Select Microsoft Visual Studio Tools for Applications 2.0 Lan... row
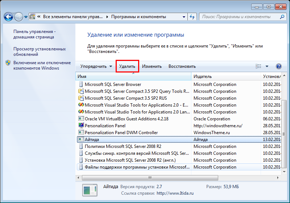The width and height of the screenshot is (290, 203). [179, 112]
